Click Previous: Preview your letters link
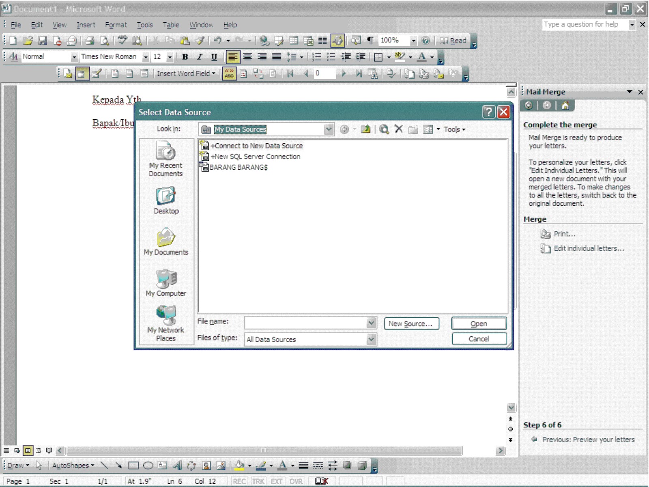649x487 pixels. pos(589,440)
